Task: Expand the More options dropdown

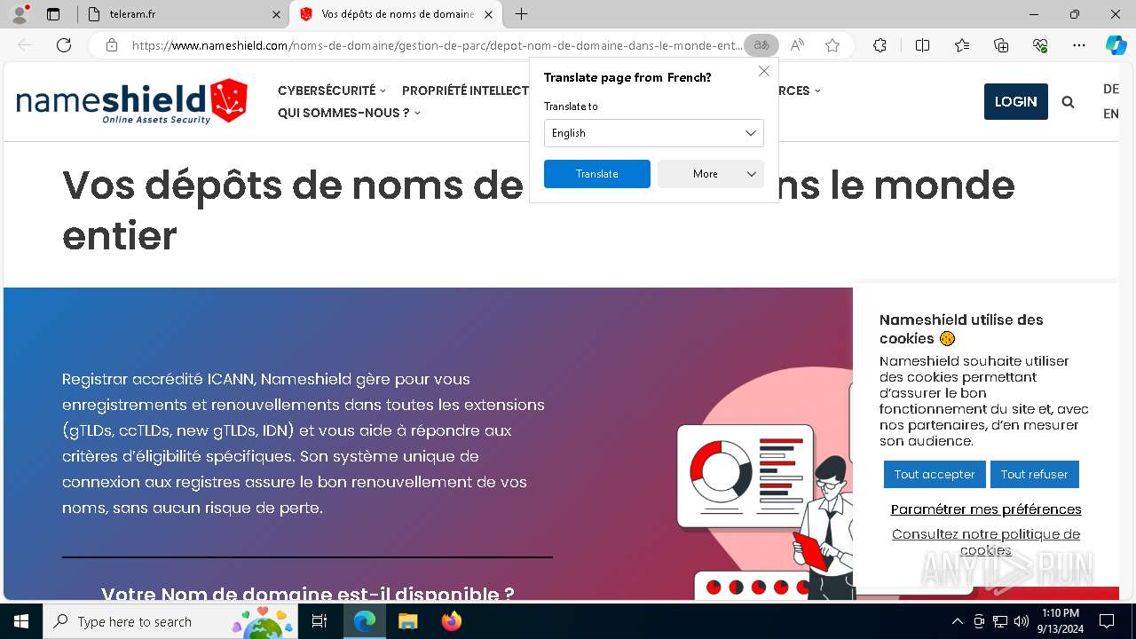Action: pyautogui.click(x=710, y=174)
